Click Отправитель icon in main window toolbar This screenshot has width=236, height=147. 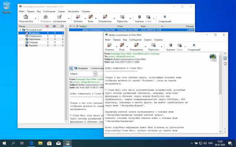coord(105,17)
